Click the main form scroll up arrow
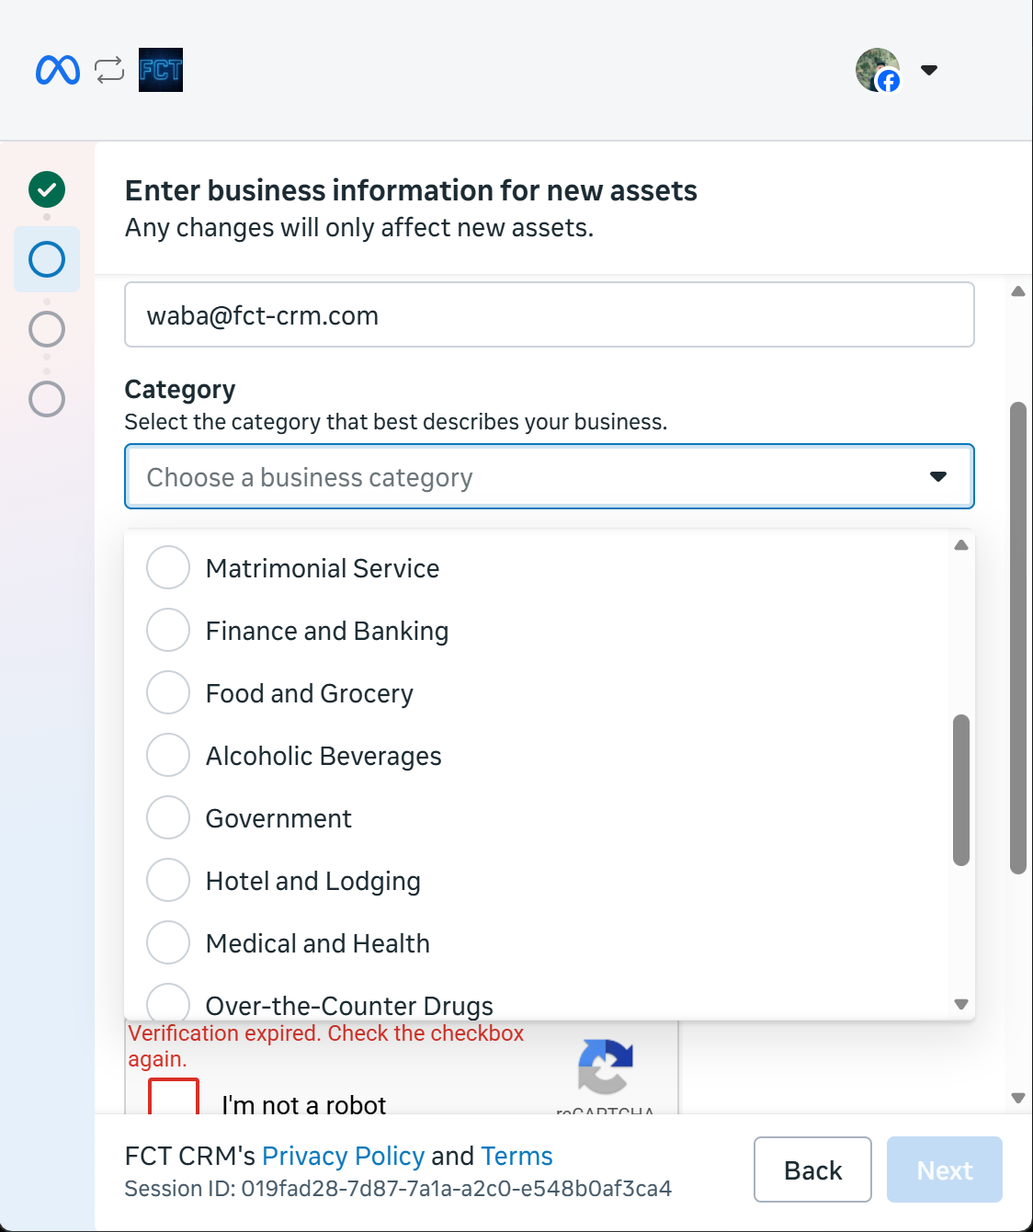 [x=1018, y=291]
